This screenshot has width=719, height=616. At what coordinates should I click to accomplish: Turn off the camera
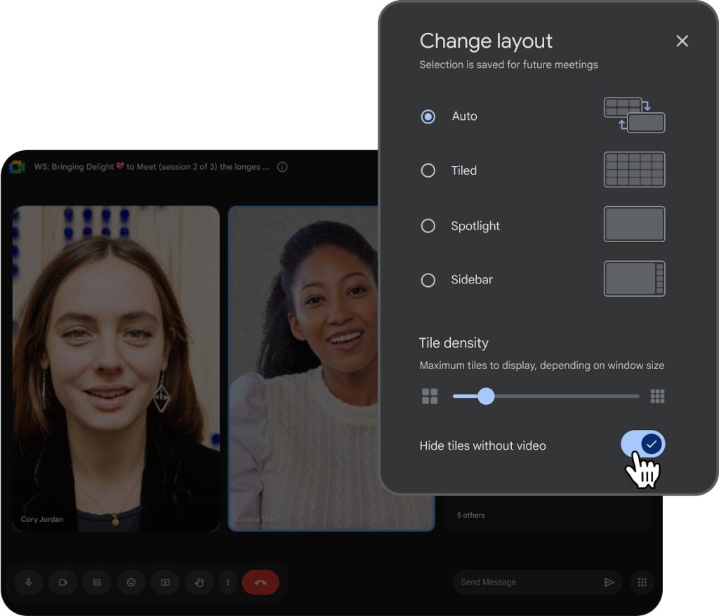[62, 582]
